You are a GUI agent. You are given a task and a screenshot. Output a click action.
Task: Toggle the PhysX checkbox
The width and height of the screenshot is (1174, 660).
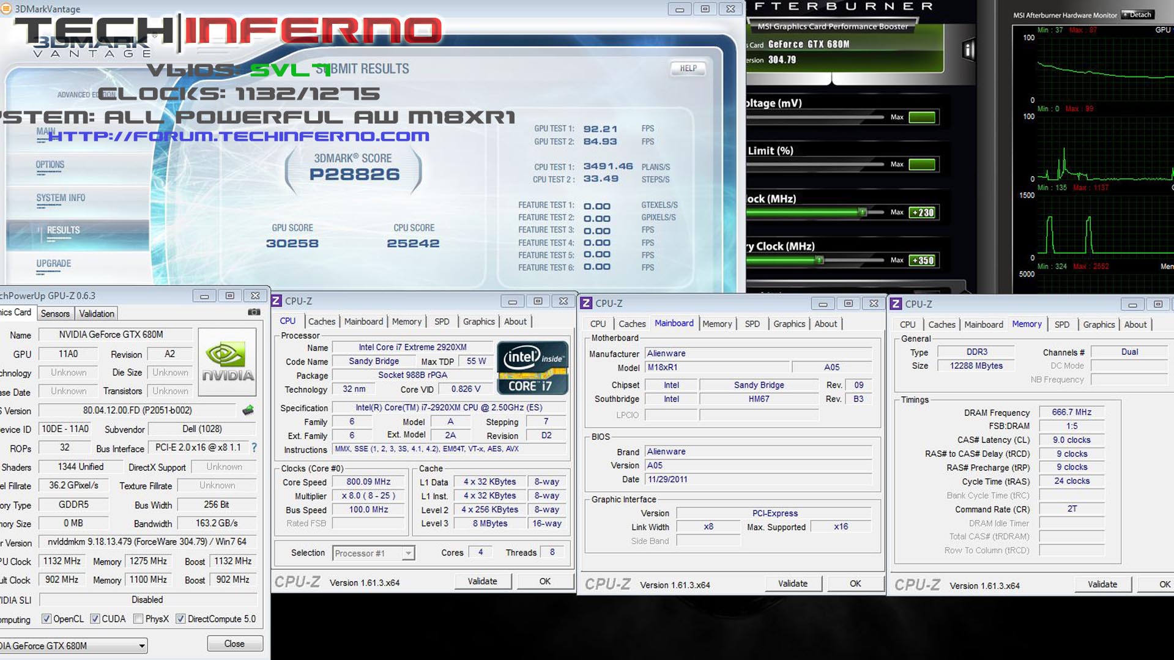click(138, 618)
